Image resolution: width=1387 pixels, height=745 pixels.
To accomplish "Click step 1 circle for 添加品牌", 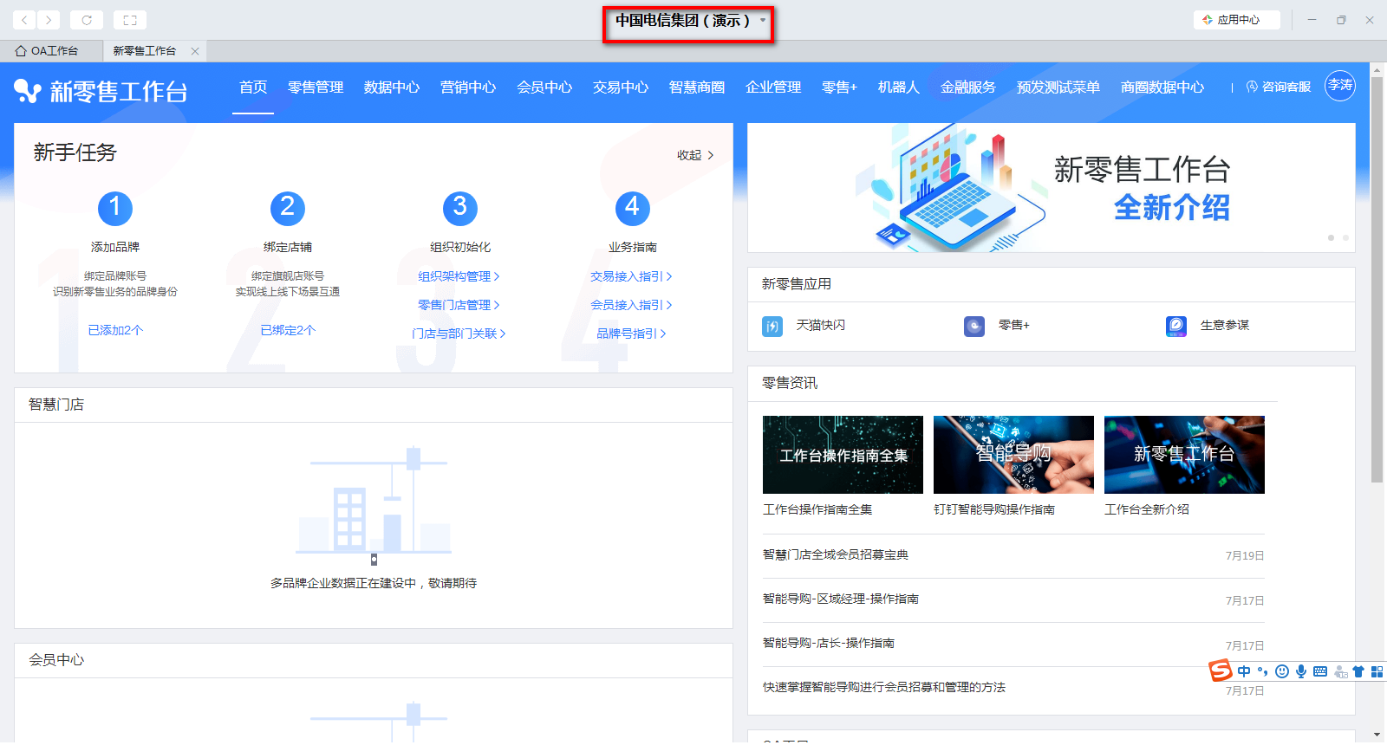I will point(115,208).
